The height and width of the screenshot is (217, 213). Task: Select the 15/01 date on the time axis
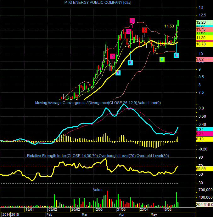30,209
